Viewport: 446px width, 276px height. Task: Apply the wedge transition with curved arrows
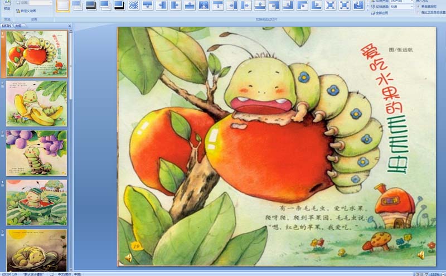point(203,6)
